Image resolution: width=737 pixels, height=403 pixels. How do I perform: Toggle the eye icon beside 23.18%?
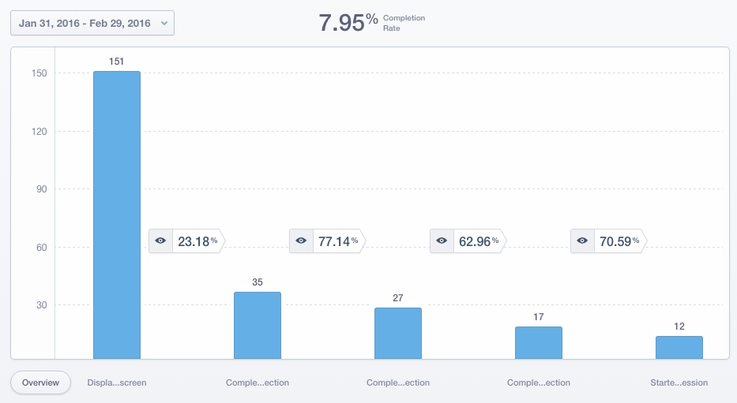[160, 241]
